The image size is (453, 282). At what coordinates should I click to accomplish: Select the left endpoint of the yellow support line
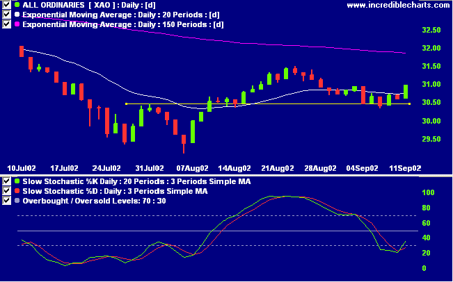[126, 103]
